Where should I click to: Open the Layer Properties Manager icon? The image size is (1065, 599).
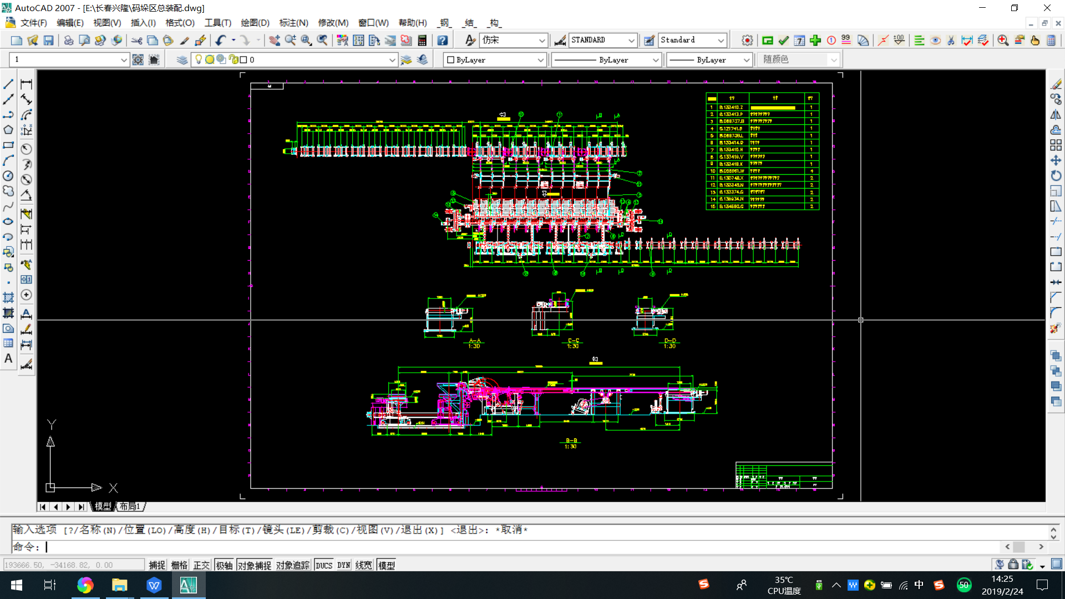[182, 59]
